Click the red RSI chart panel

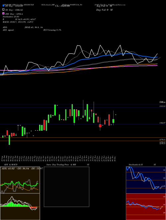tap(146, 207)
